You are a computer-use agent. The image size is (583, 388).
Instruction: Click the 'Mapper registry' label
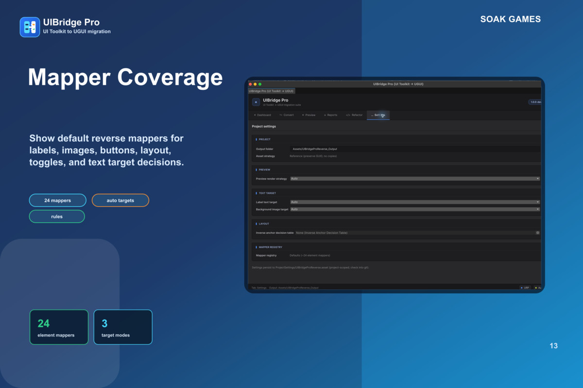tap(266, 255)
